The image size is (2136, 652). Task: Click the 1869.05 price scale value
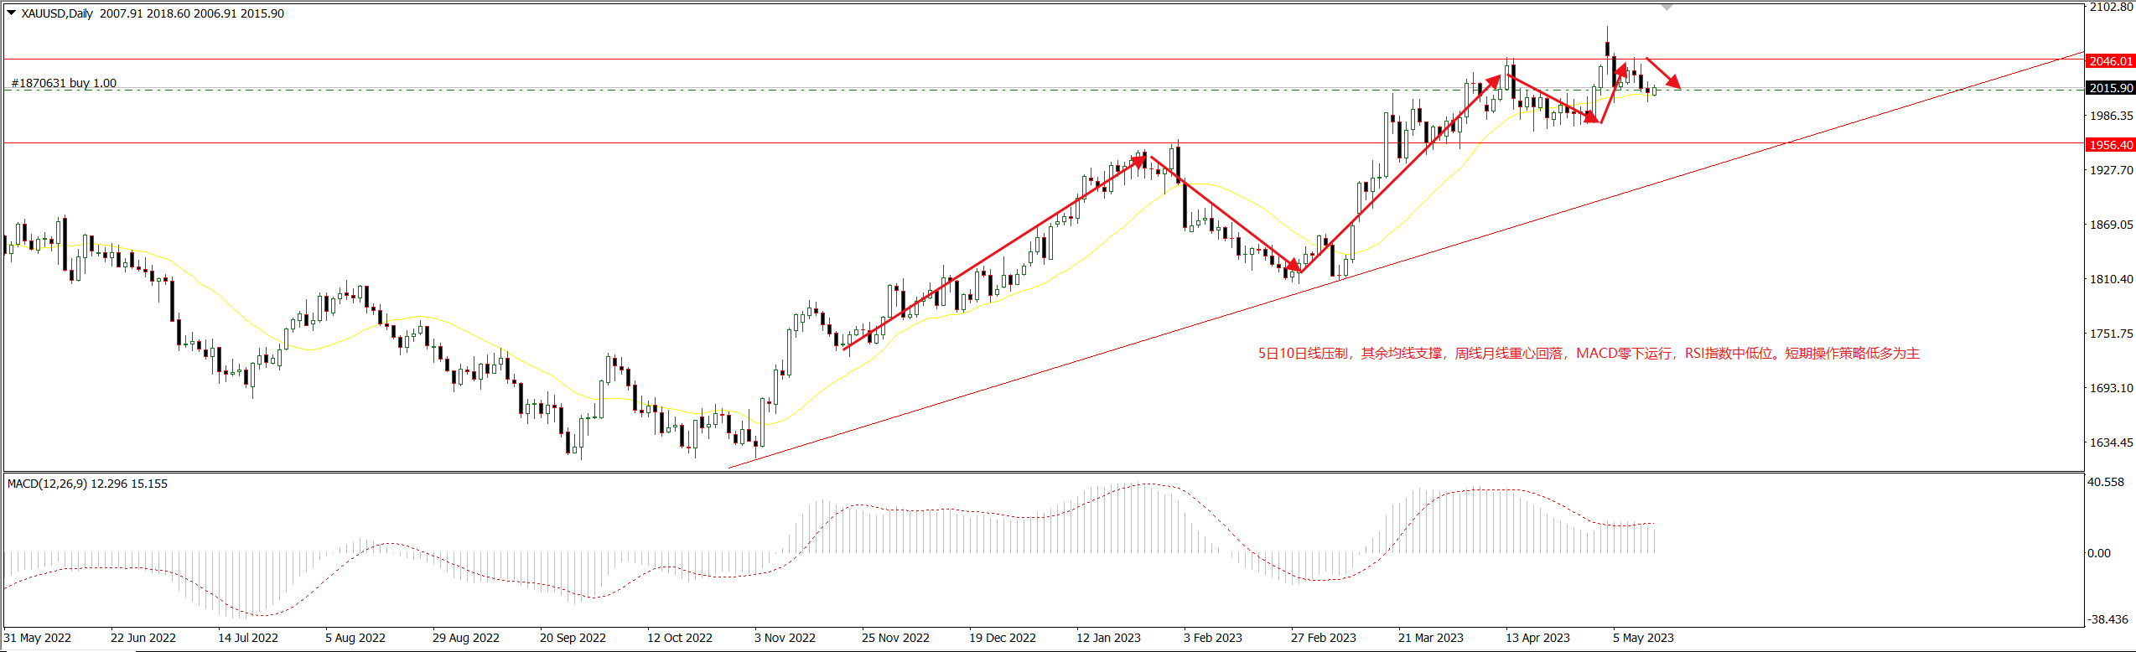pos(2112,225)
